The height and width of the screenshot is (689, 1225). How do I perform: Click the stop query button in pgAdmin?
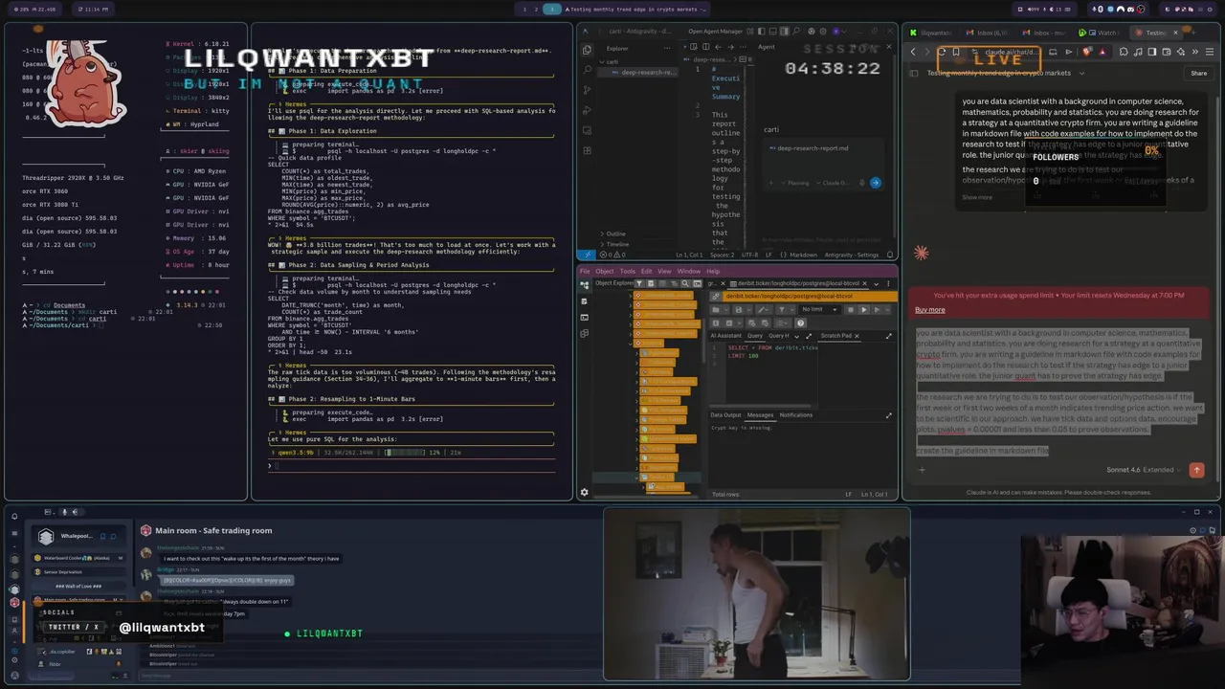coord(851,310)
